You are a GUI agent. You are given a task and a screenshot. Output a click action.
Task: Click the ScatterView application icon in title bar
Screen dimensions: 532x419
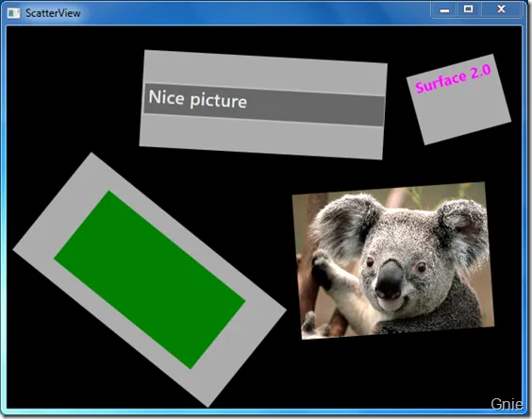13,13
